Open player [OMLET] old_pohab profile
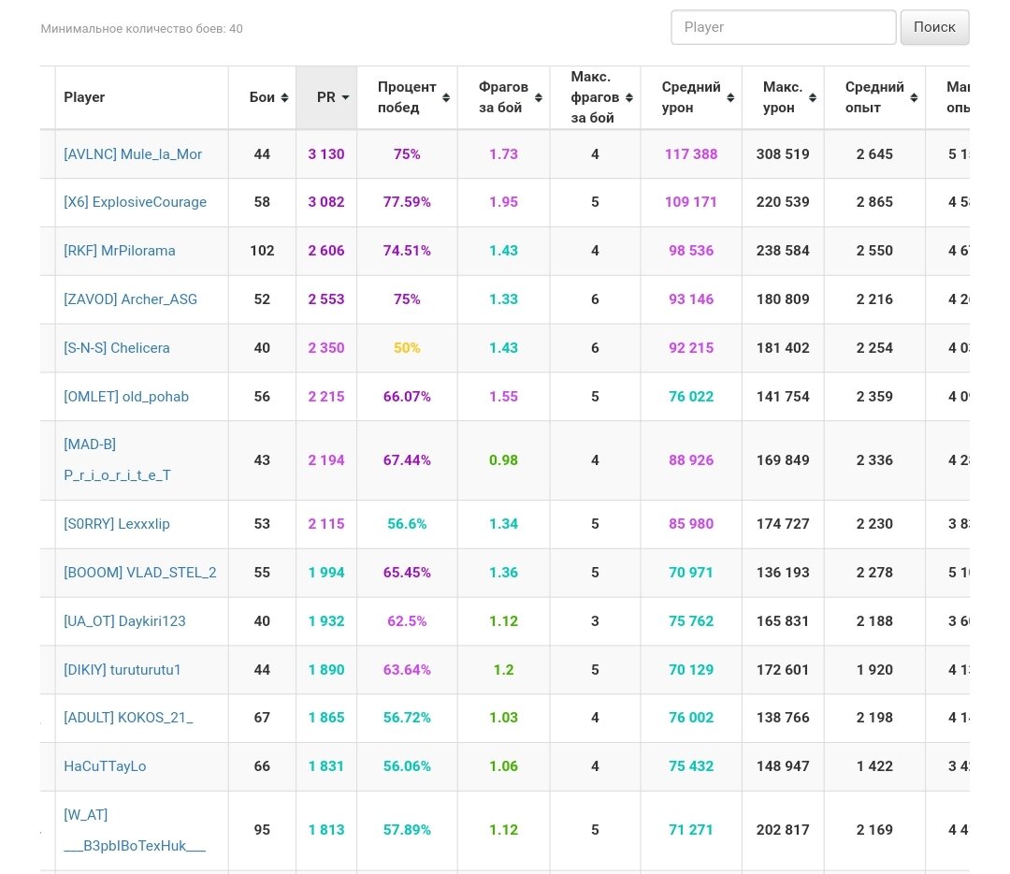 click(126, 397)
